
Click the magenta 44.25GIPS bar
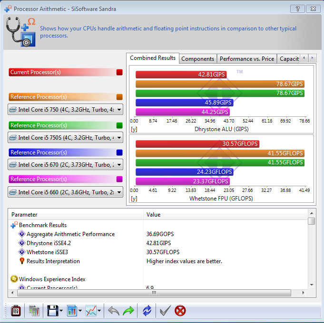click(x=183, y=112)
